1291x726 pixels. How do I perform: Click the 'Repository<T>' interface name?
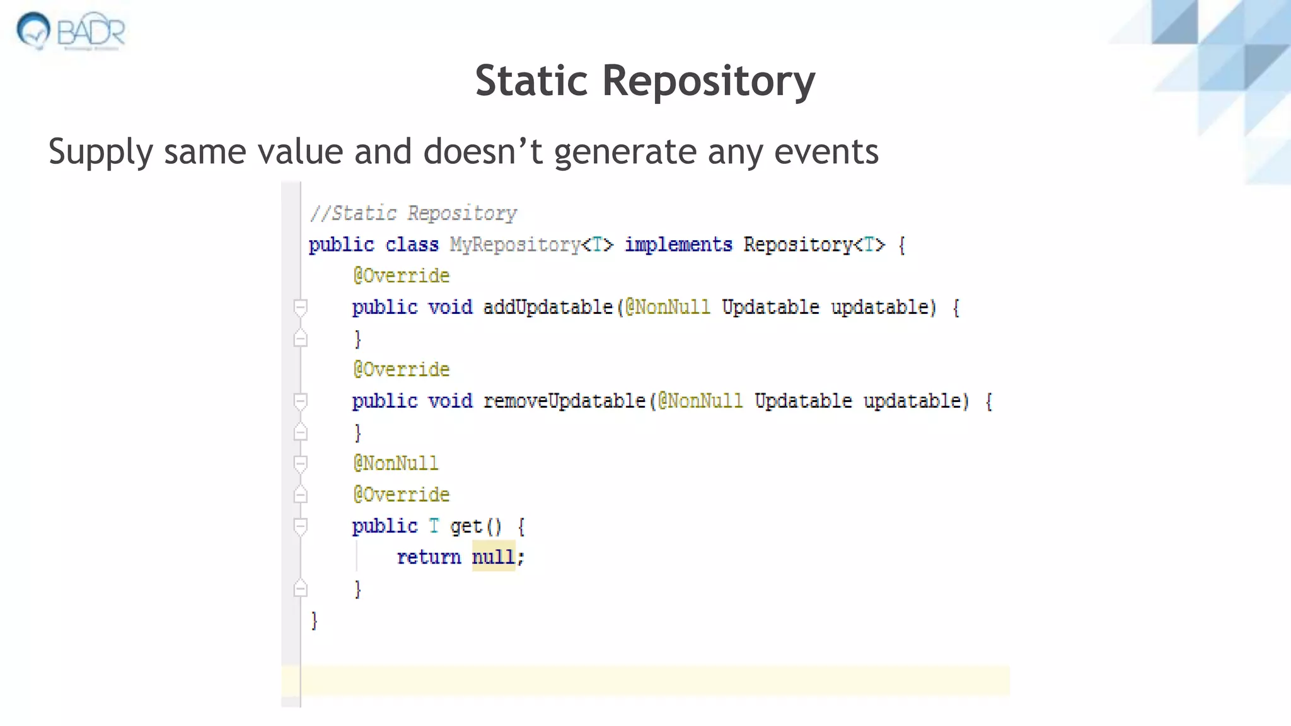(x=814, y=245)
